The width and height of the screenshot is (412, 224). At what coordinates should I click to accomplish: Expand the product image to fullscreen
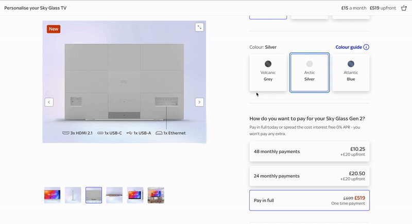coord(199,27)
